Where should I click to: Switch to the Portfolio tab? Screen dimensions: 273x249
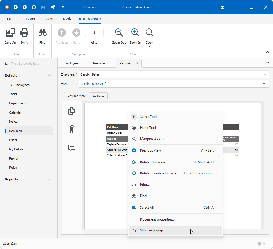[98, 96]
